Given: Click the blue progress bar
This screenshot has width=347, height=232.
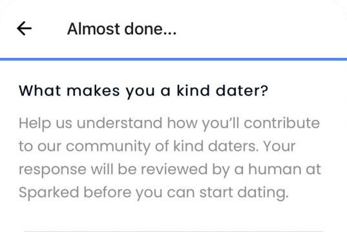Looking at the screenshot, I should coord(173,59).
